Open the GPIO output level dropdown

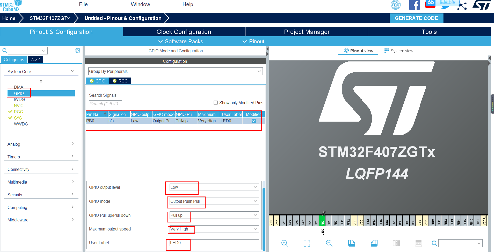214,187
